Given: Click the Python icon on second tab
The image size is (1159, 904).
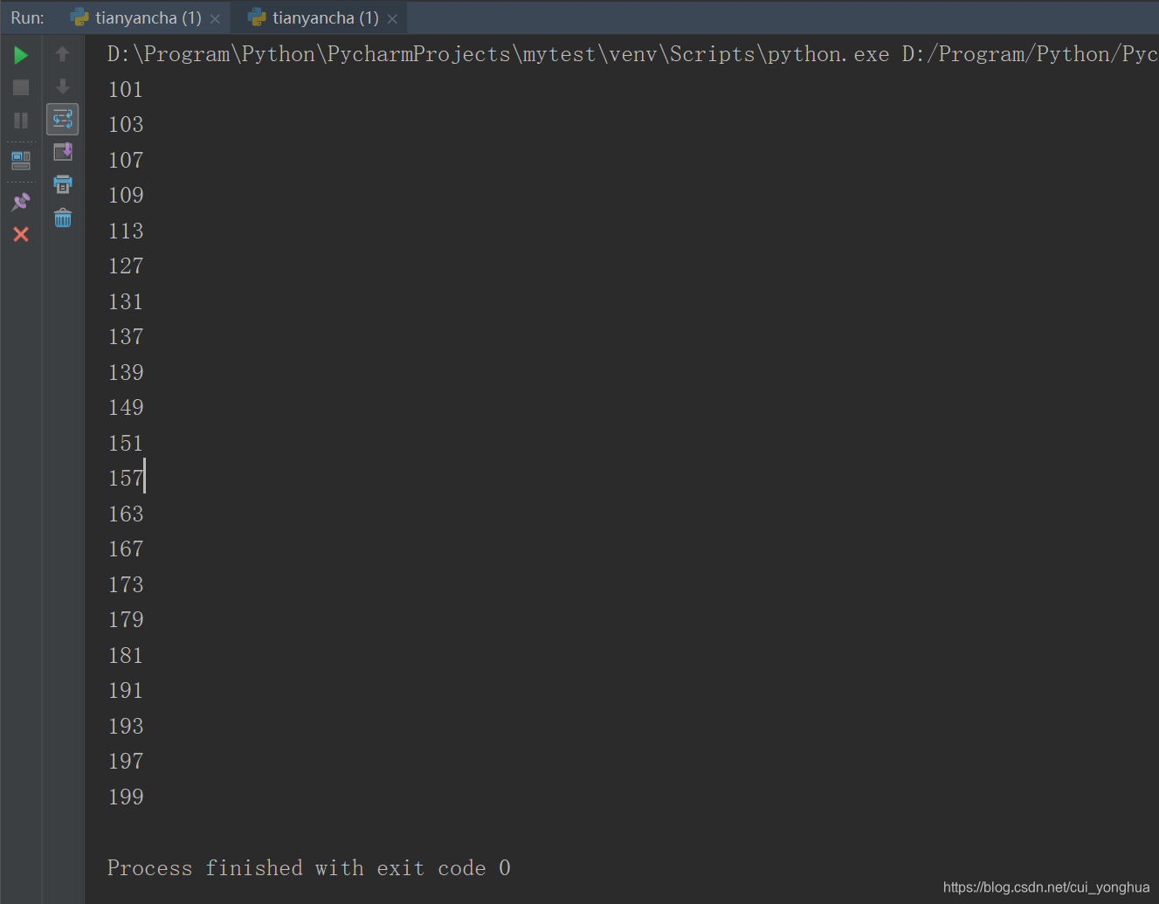Looking at the screenshot, I should [257, 17].
